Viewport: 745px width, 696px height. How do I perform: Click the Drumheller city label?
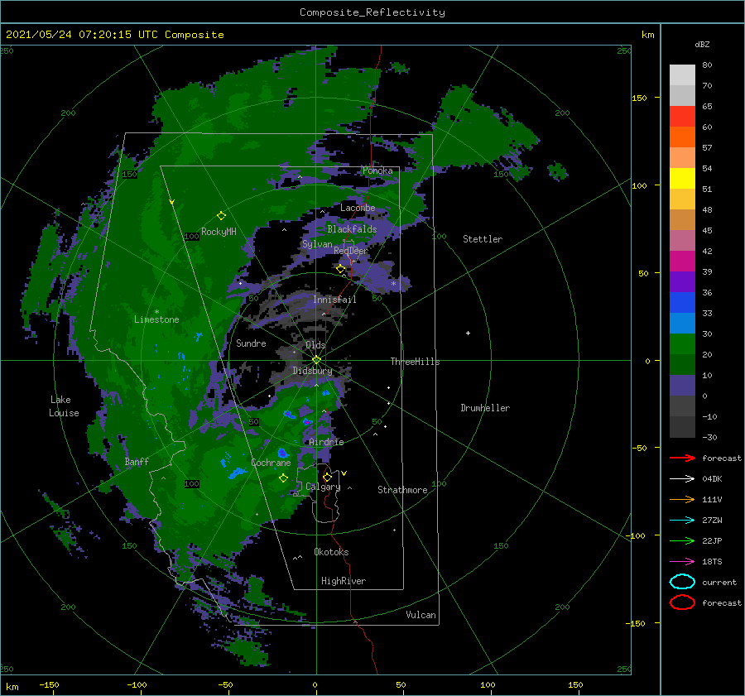(485, 408)
